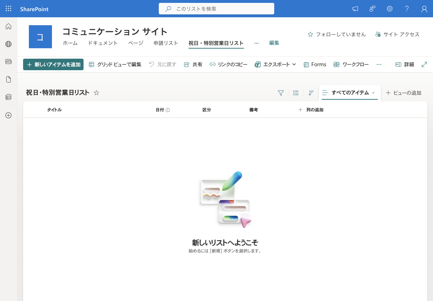This screenshot has width=433, height=301.
Task: Open the ホーム navigation tab
Action: [x=70, y=43]
